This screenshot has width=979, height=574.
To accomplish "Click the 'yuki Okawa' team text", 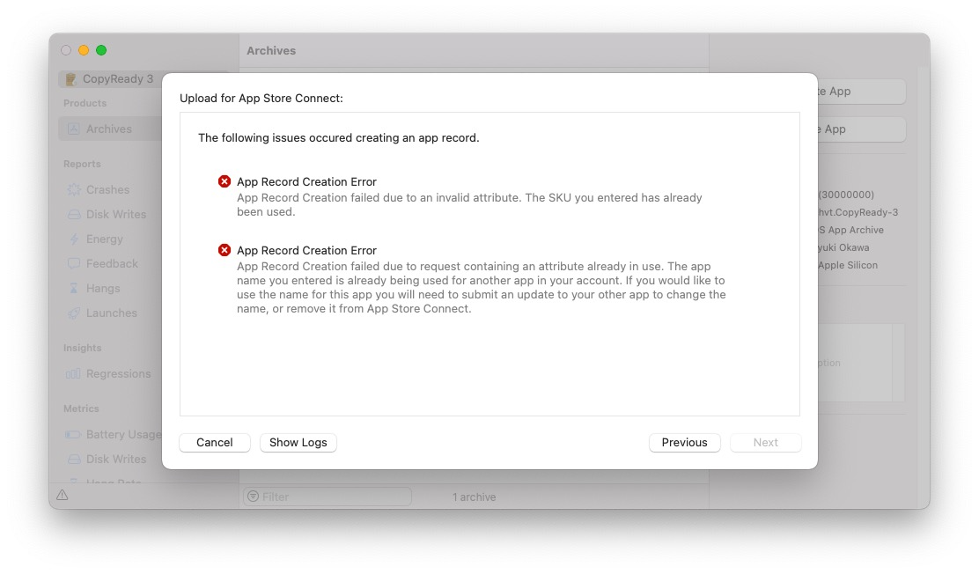I will click(843, 247).
